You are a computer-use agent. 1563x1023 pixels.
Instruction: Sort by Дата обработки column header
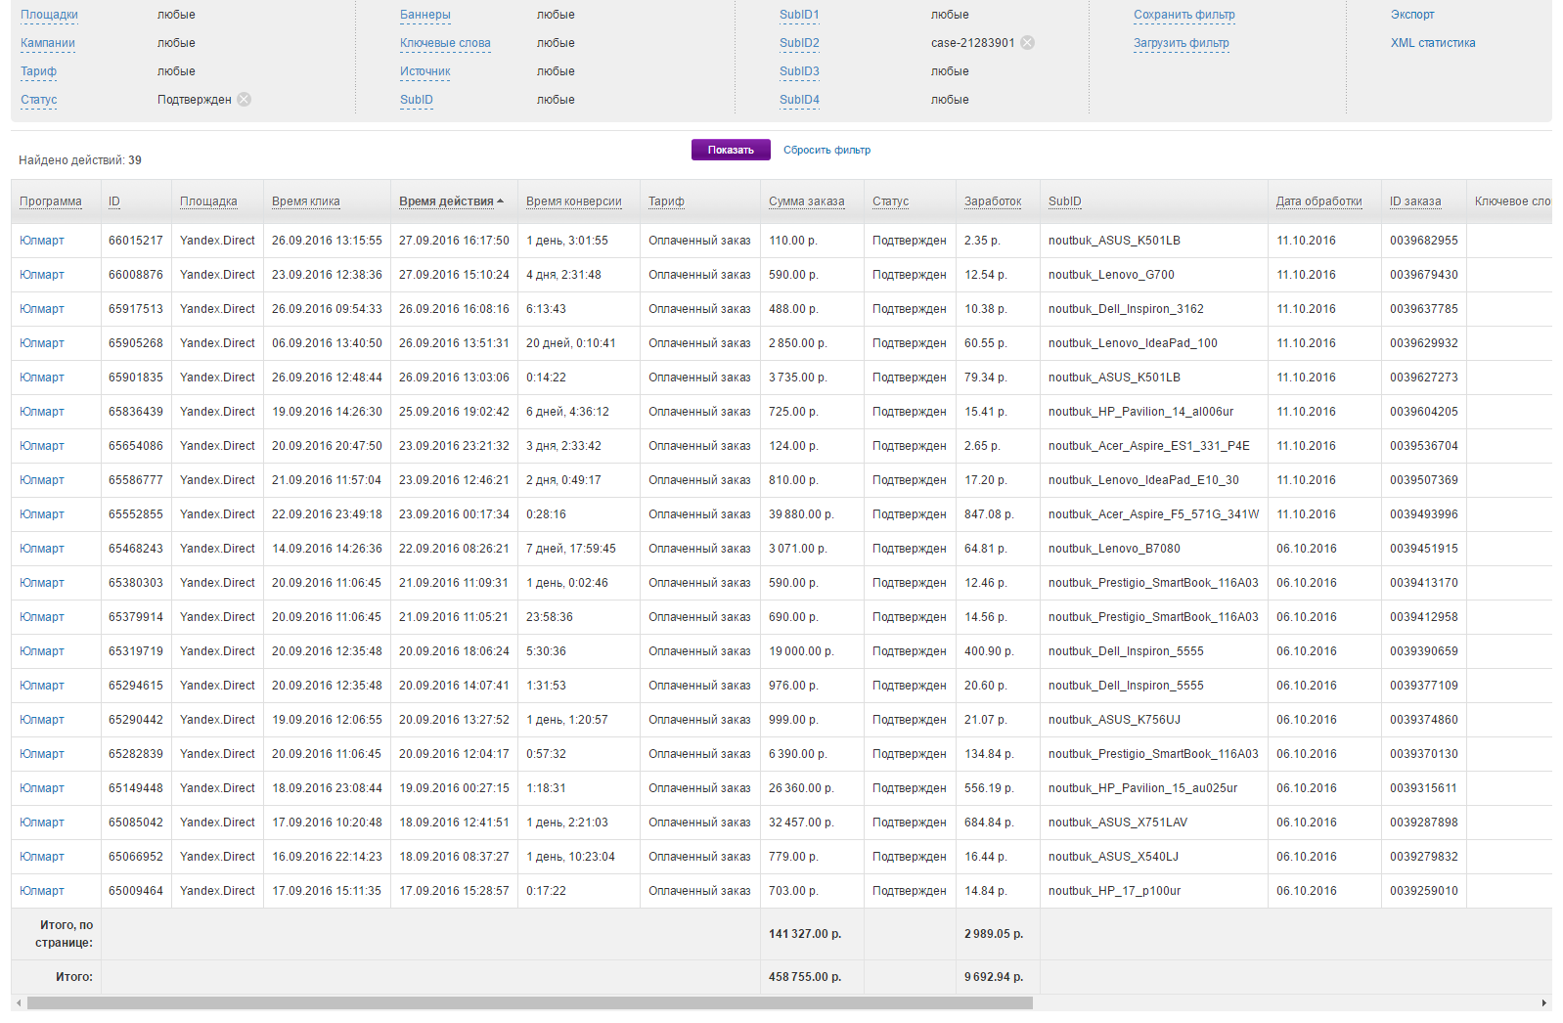[x=1318, y=201]
